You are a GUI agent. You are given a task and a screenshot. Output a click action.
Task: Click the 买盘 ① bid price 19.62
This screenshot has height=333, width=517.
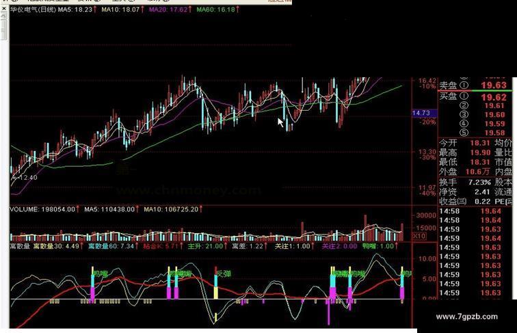pyautogui.click(x=494, y=97)
